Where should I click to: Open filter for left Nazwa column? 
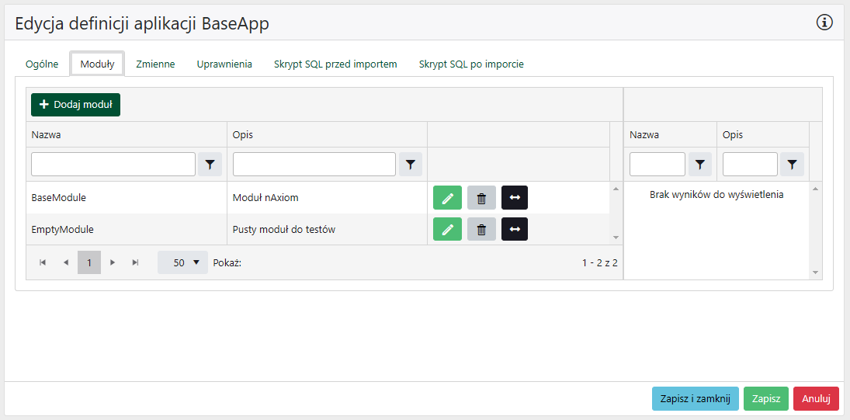(210, 165)
